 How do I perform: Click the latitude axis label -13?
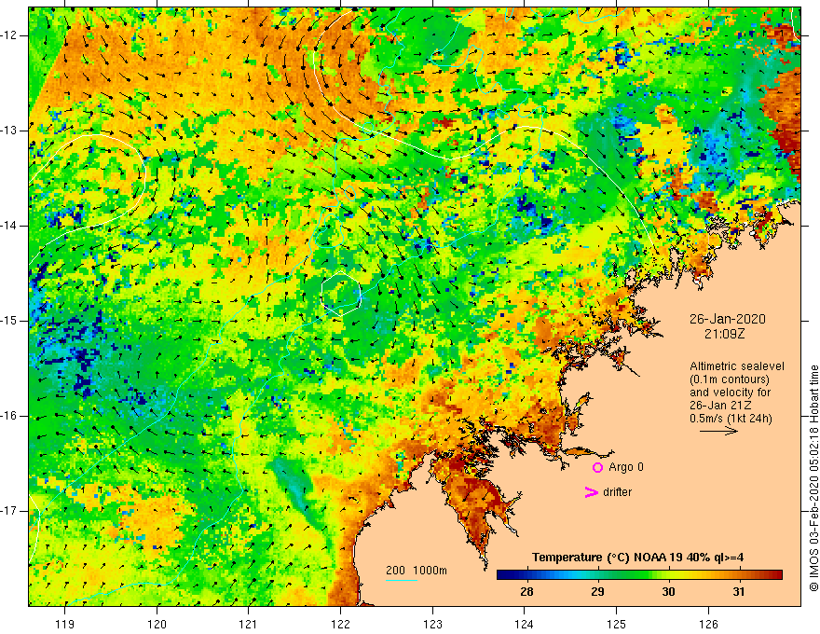click(x=9, y=131)
